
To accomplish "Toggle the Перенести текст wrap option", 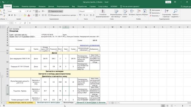I will (56, 11).
